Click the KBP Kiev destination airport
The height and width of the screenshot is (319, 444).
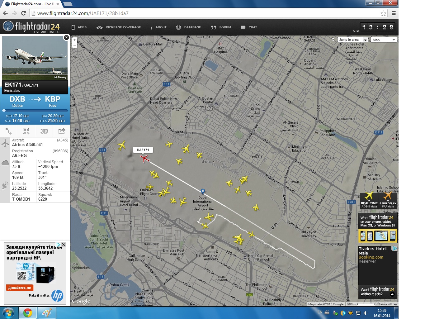[53, 101]
